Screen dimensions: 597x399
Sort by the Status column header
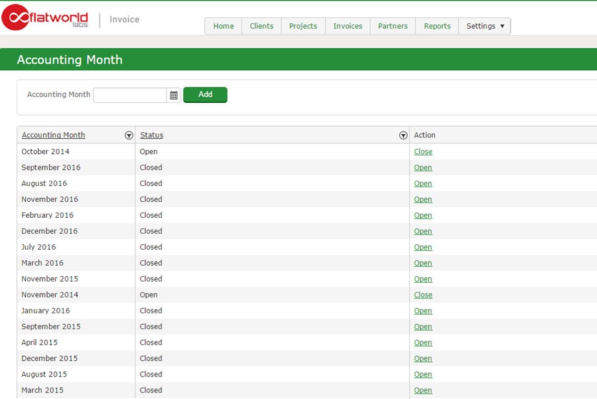[151, 135]
